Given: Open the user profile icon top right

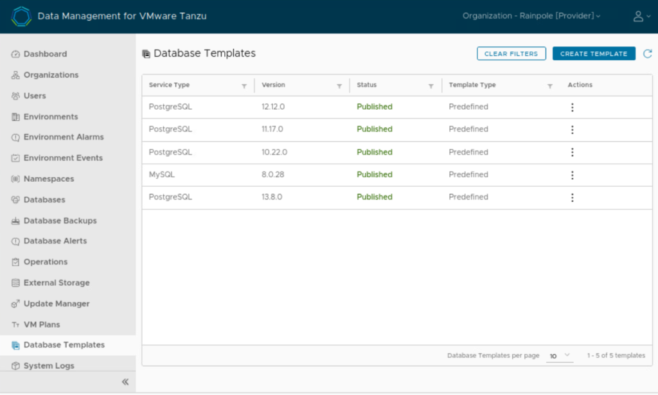Looking at the screenshot, I should (x=640, y=16).
